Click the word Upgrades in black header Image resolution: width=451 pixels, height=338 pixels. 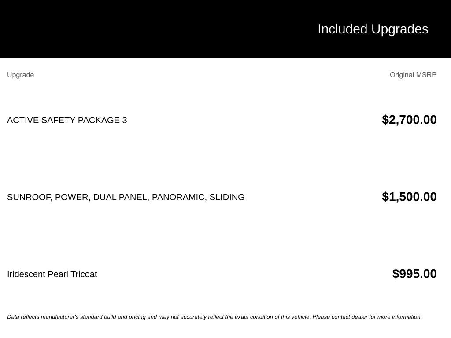point(400,29)
